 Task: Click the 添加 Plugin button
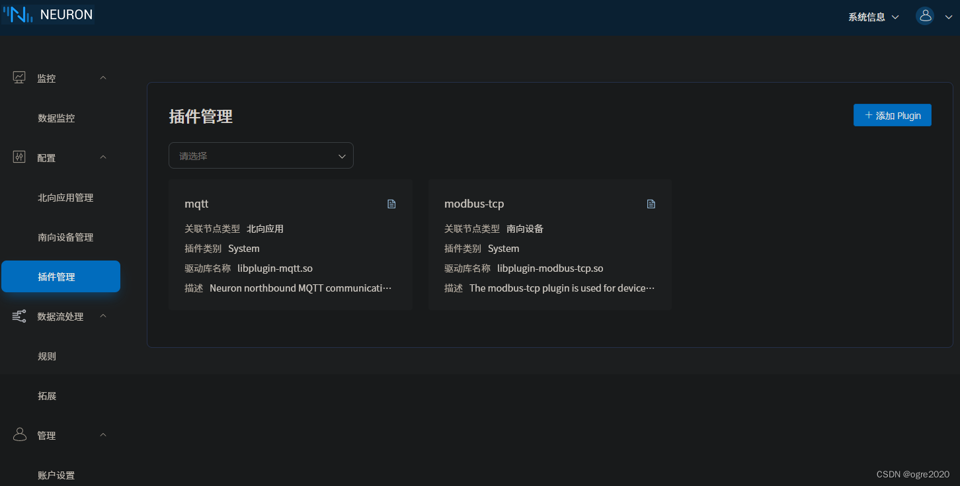coord(892,115)
